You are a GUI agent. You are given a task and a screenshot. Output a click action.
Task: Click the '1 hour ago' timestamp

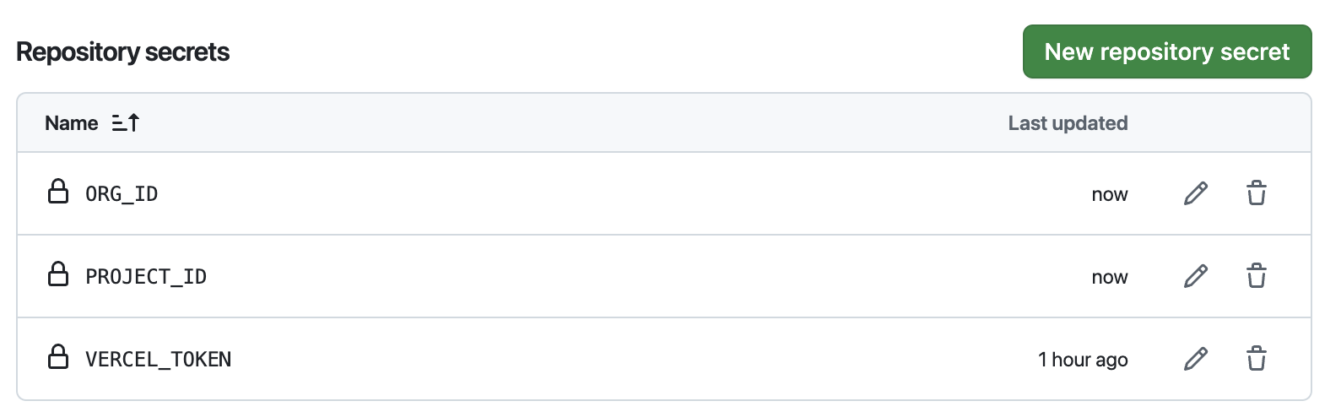coord(1083,360)
